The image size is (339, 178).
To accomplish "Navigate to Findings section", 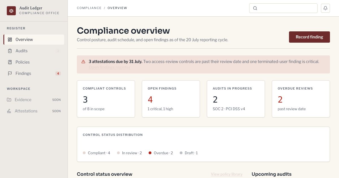I will point(34,73).
